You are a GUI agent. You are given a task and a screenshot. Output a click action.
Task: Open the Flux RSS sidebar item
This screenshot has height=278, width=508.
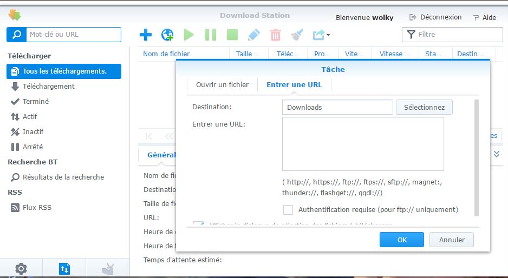(x=37, y=207)
